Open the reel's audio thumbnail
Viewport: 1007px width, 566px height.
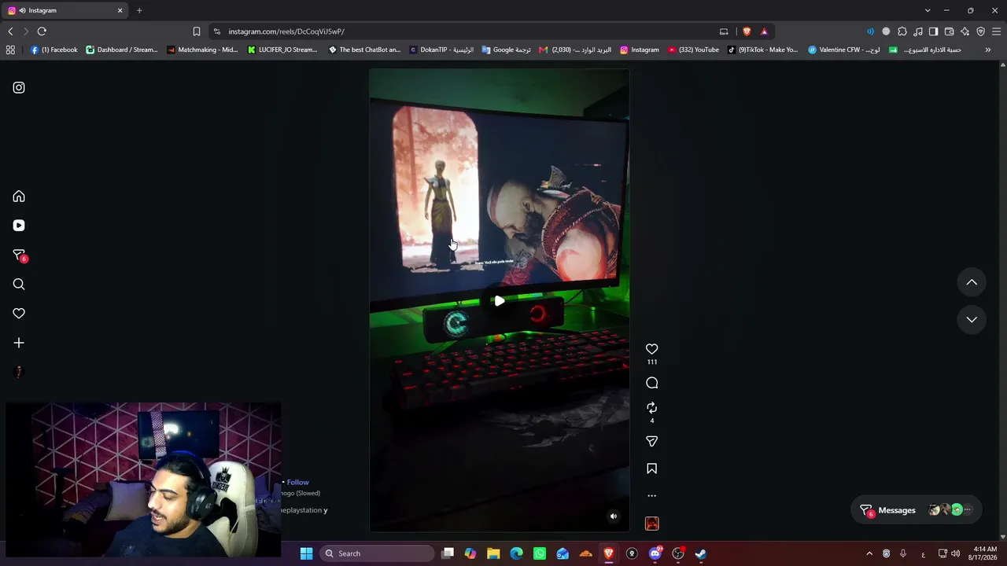651,524
